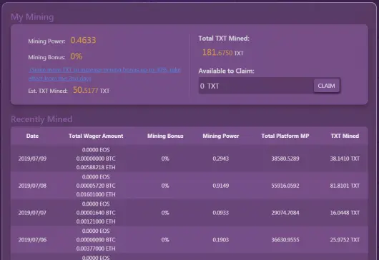Open the stake more TXT mining bonus link
This screenshot has width=379, height=260.
104,74
